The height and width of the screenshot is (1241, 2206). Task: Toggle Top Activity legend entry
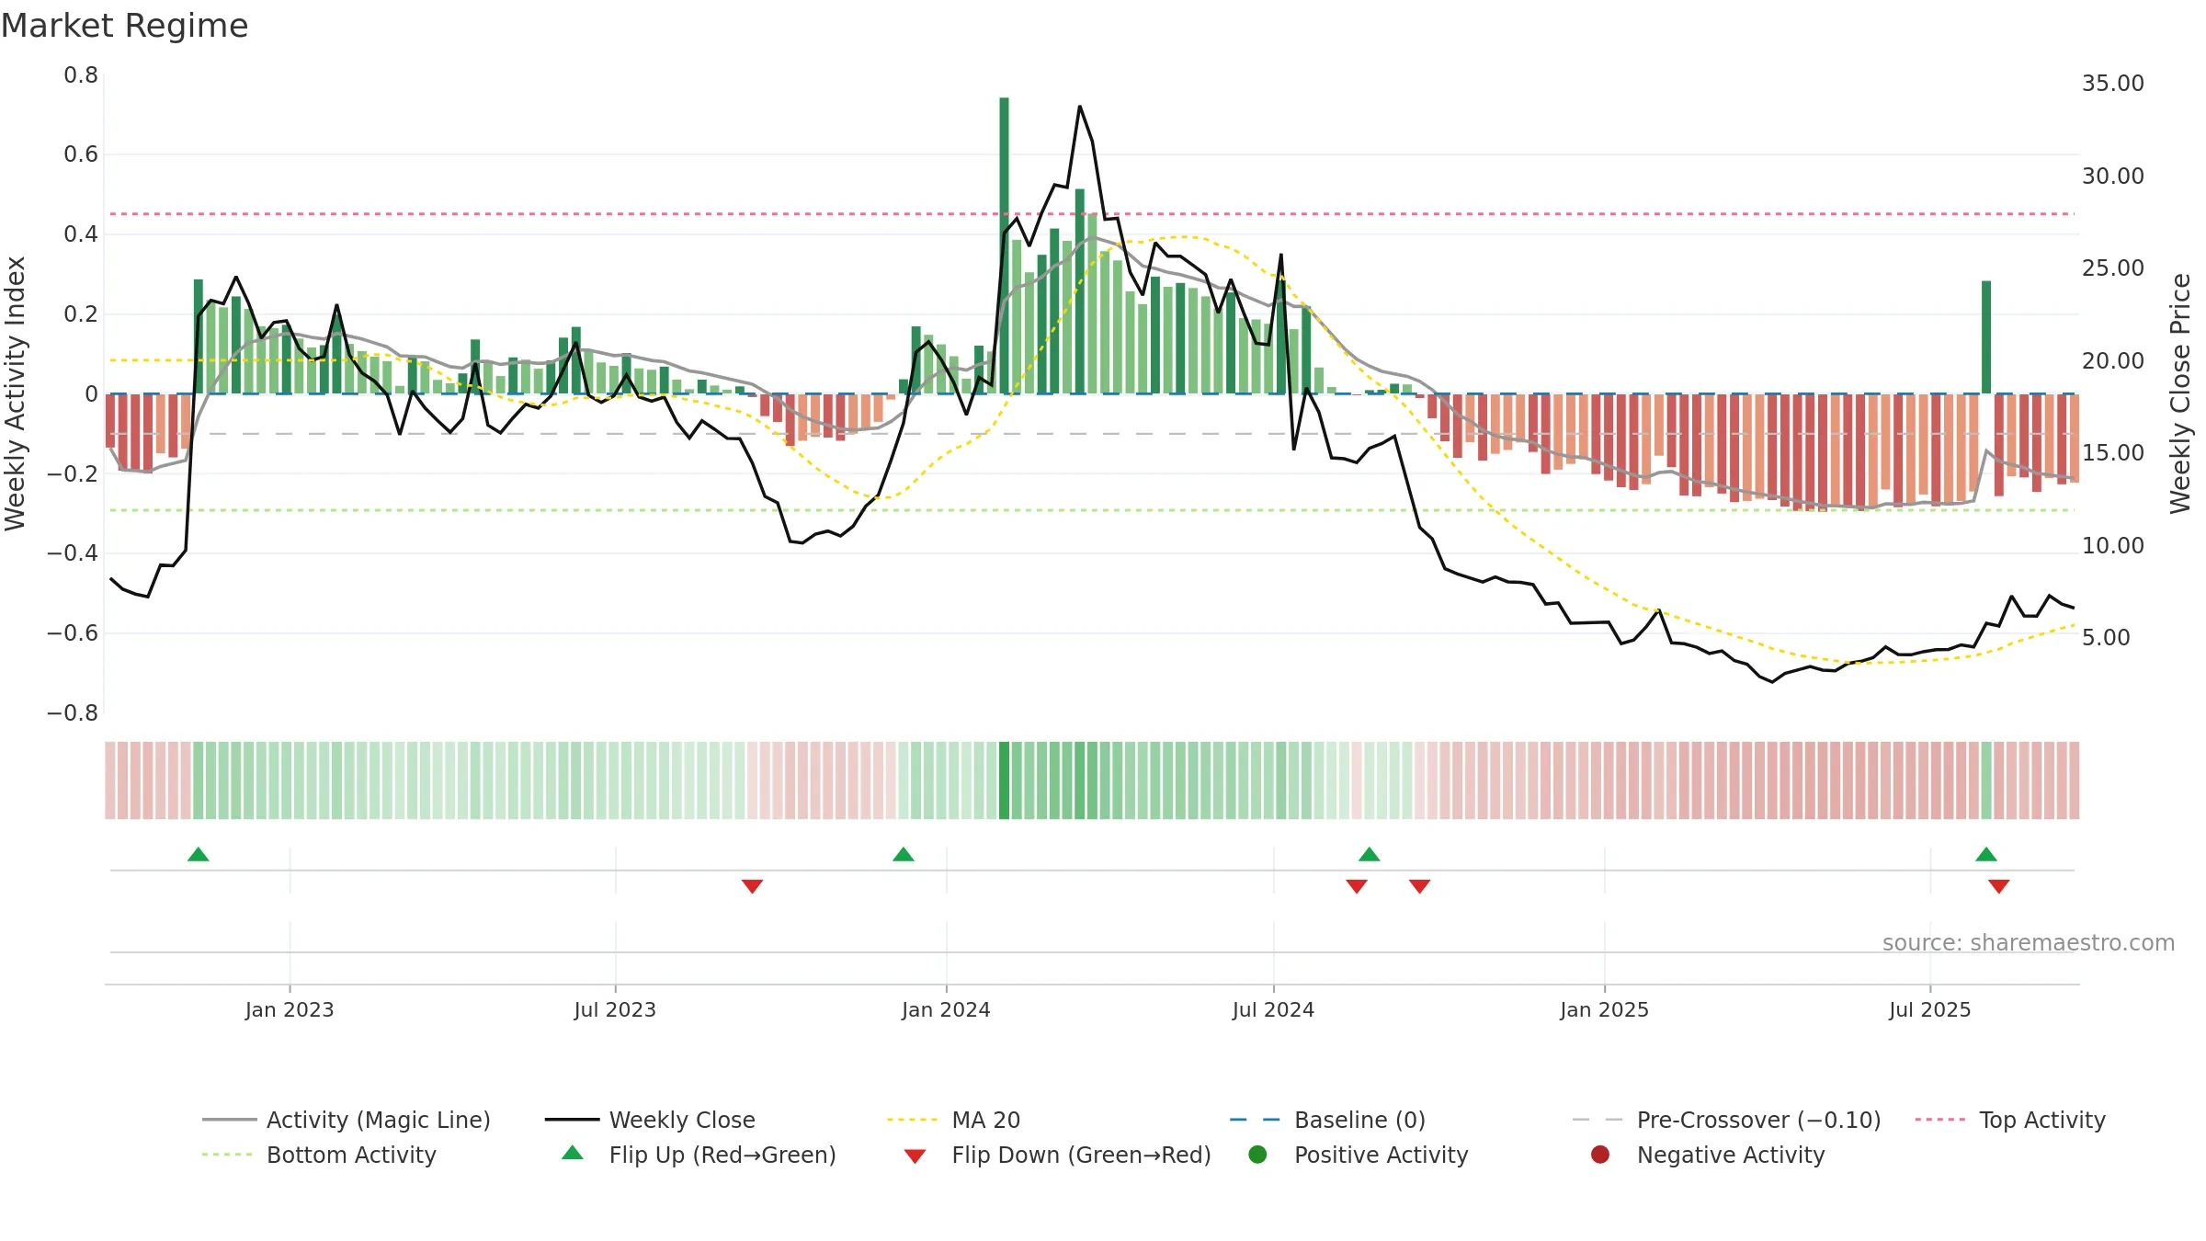(2010, 1120)
